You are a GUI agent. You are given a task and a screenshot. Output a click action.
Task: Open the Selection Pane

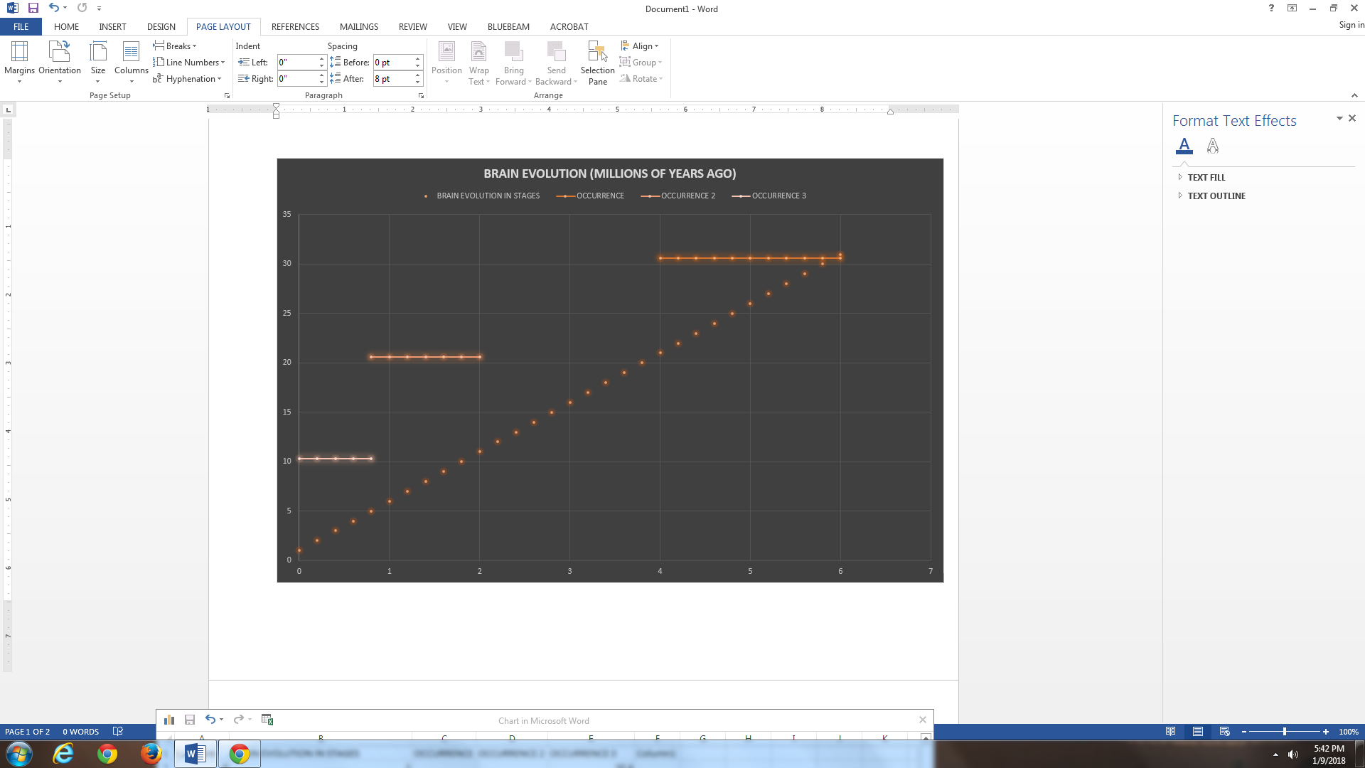click(597, 63)
